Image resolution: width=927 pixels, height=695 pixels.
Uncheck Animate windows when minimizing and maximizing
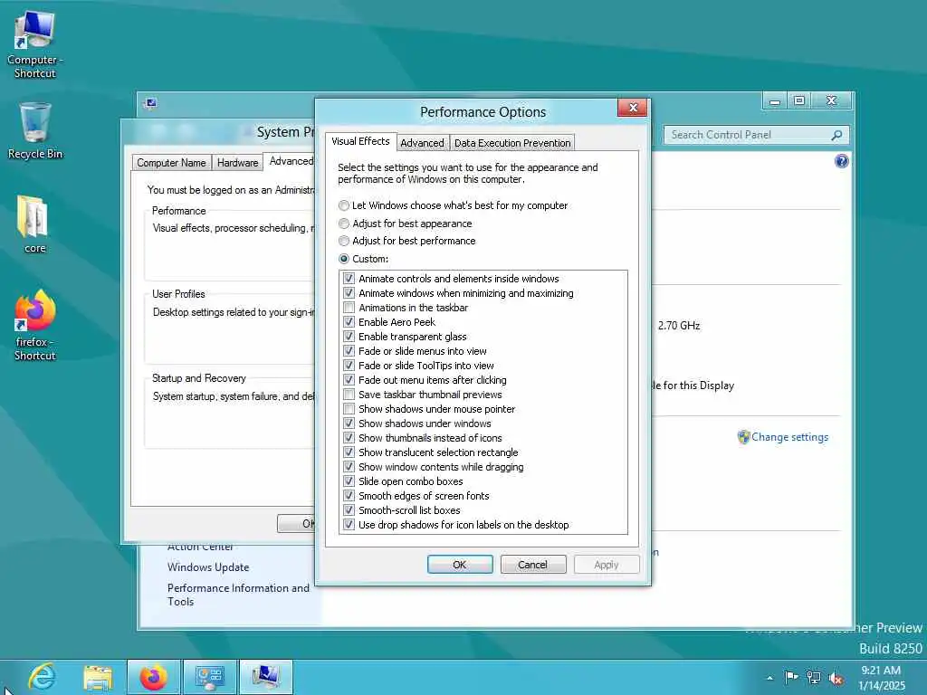click(x=349, y=293)
